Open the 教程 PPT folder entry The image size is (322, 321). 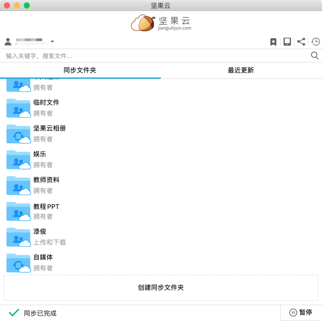(x=46, y=206)
